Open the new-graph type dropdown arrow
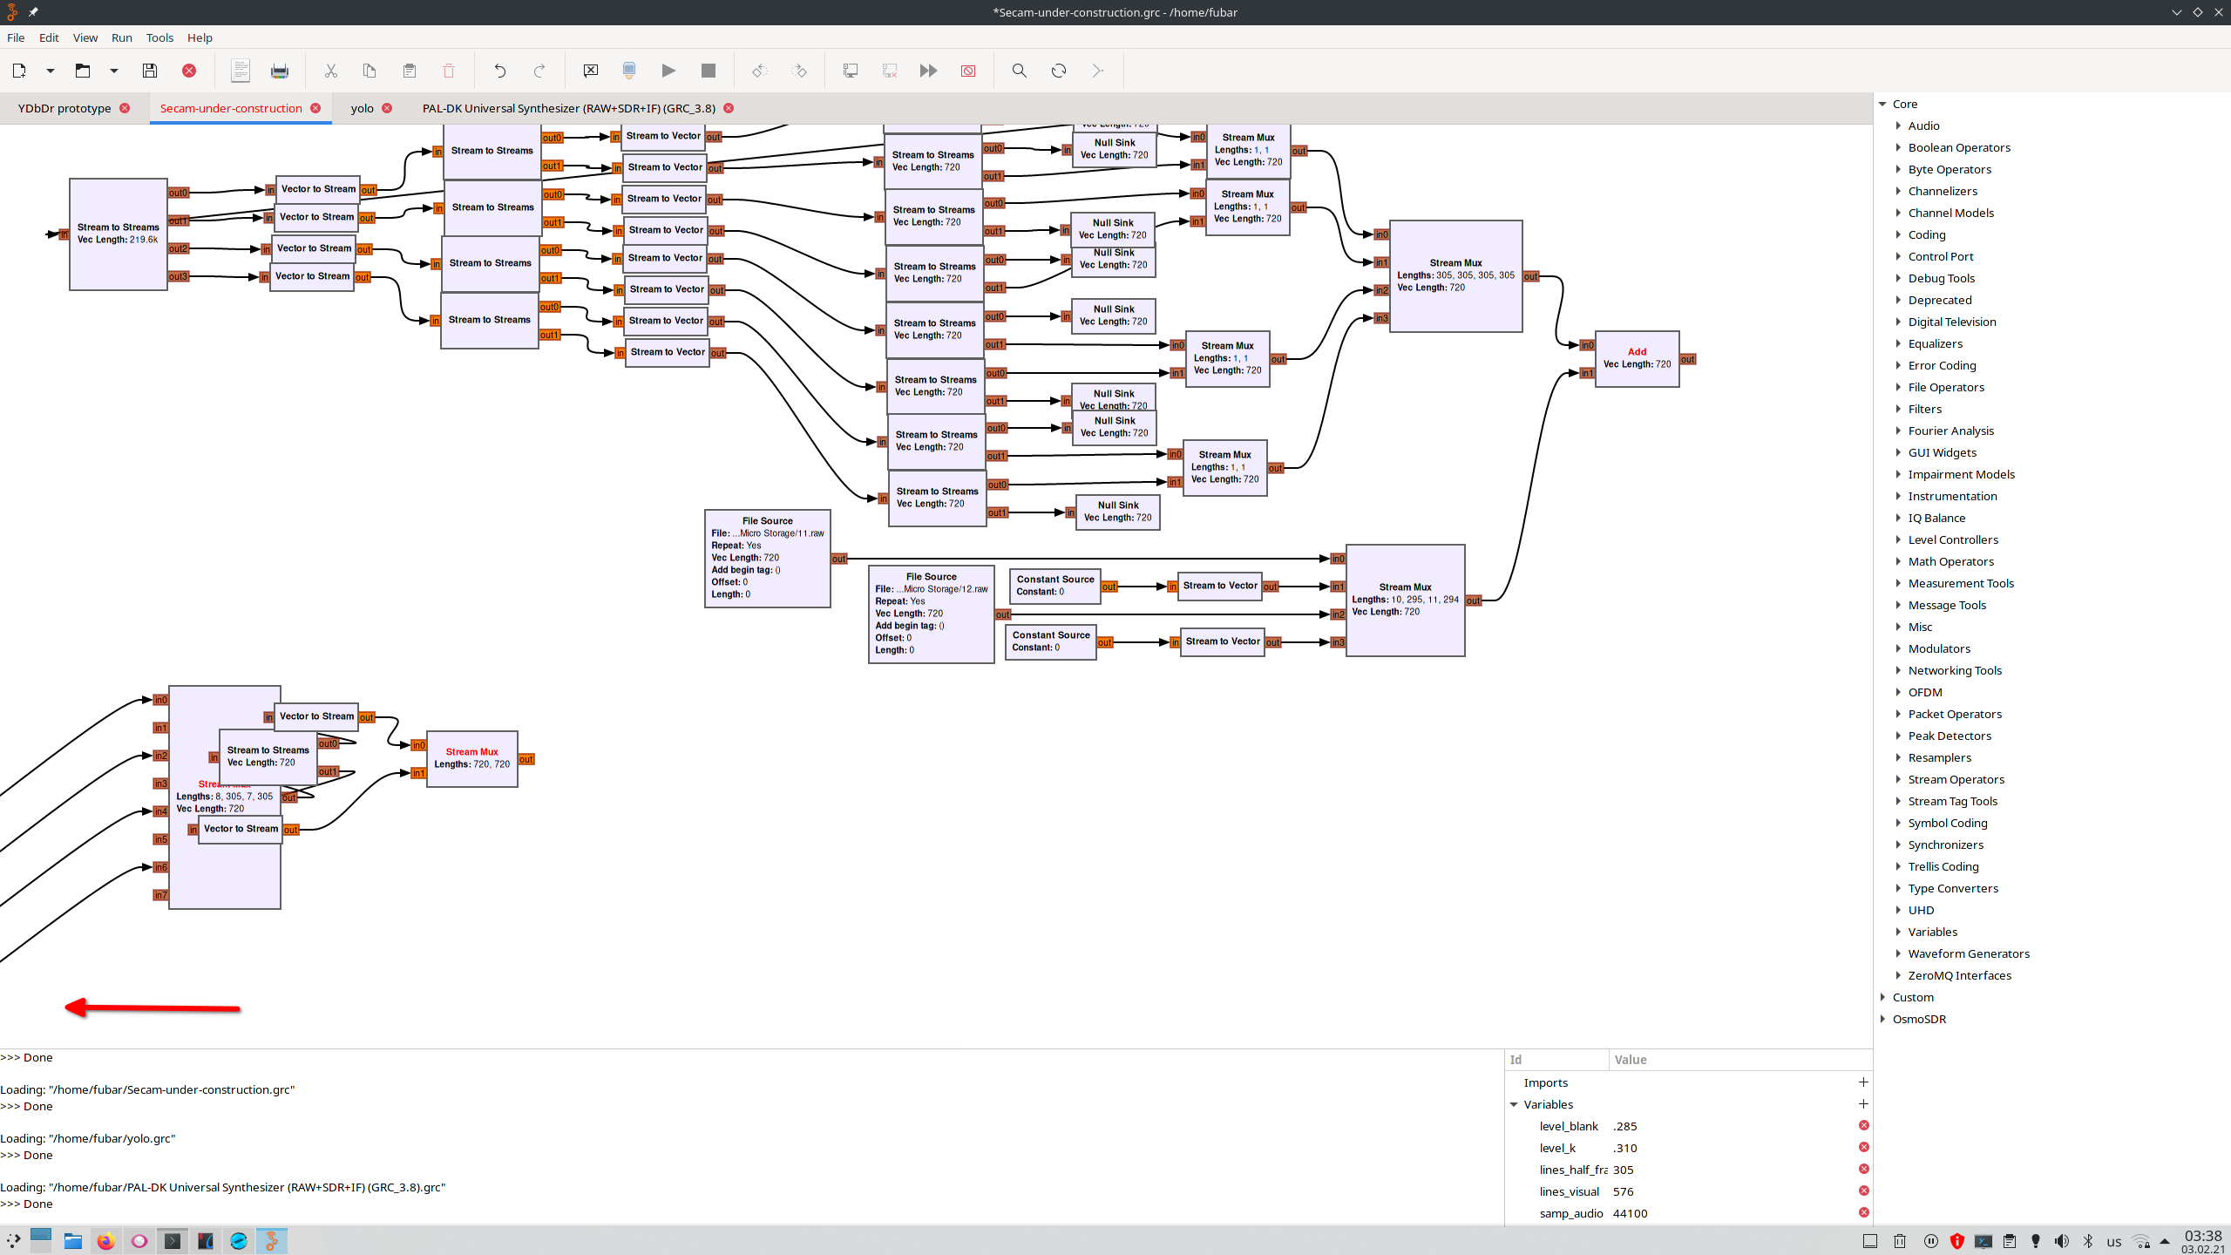 click(51, 71)
